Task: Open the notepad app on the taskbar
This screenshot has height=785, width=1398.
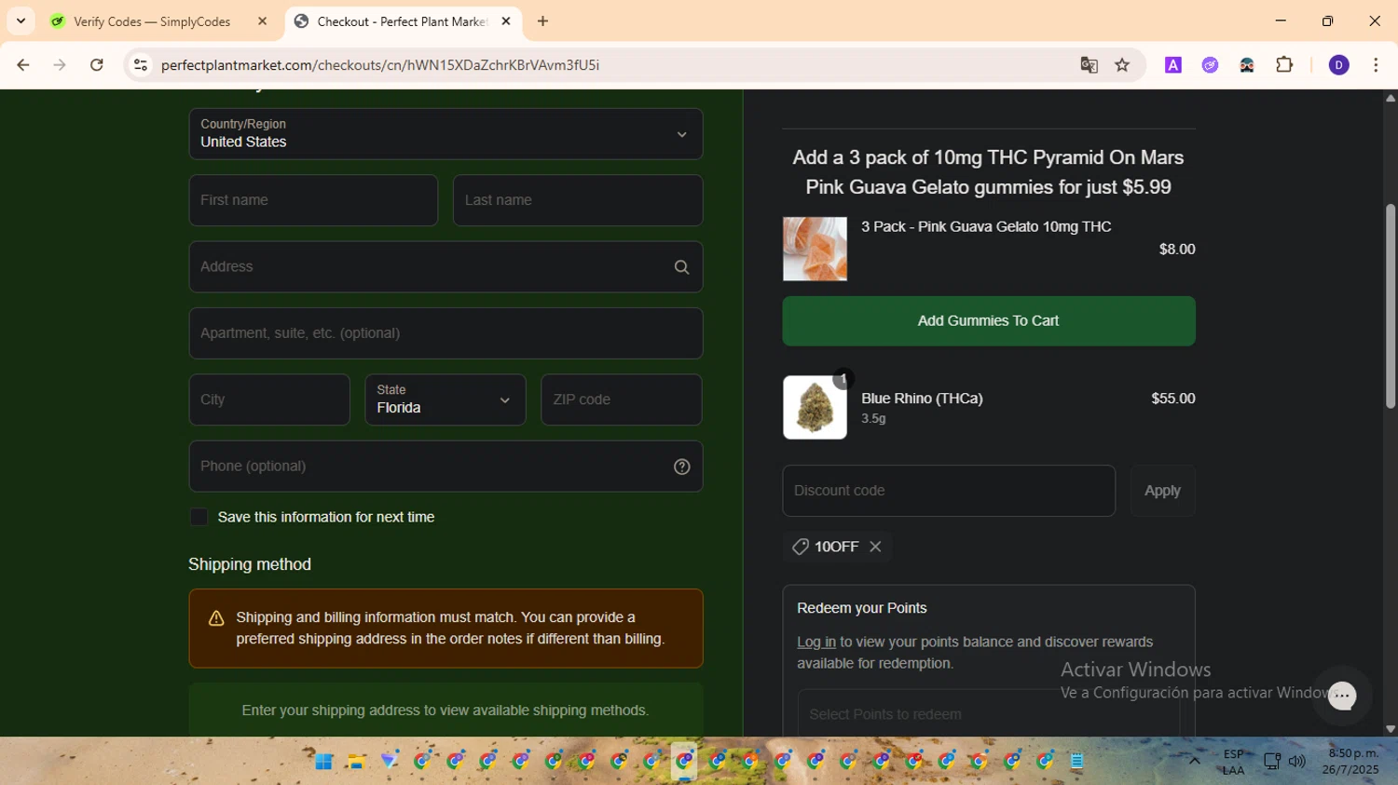Action: [1077, 762]
